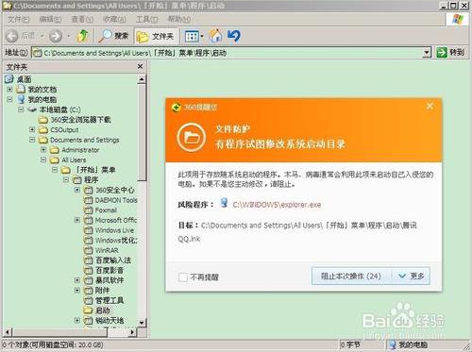
Task: Open the Back button dropdown arrow
Action: 42,37
